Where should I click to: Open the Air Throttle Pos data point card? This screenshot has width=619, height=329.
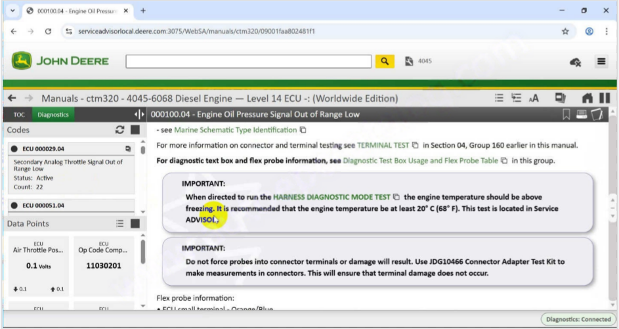tap(39, 266)
